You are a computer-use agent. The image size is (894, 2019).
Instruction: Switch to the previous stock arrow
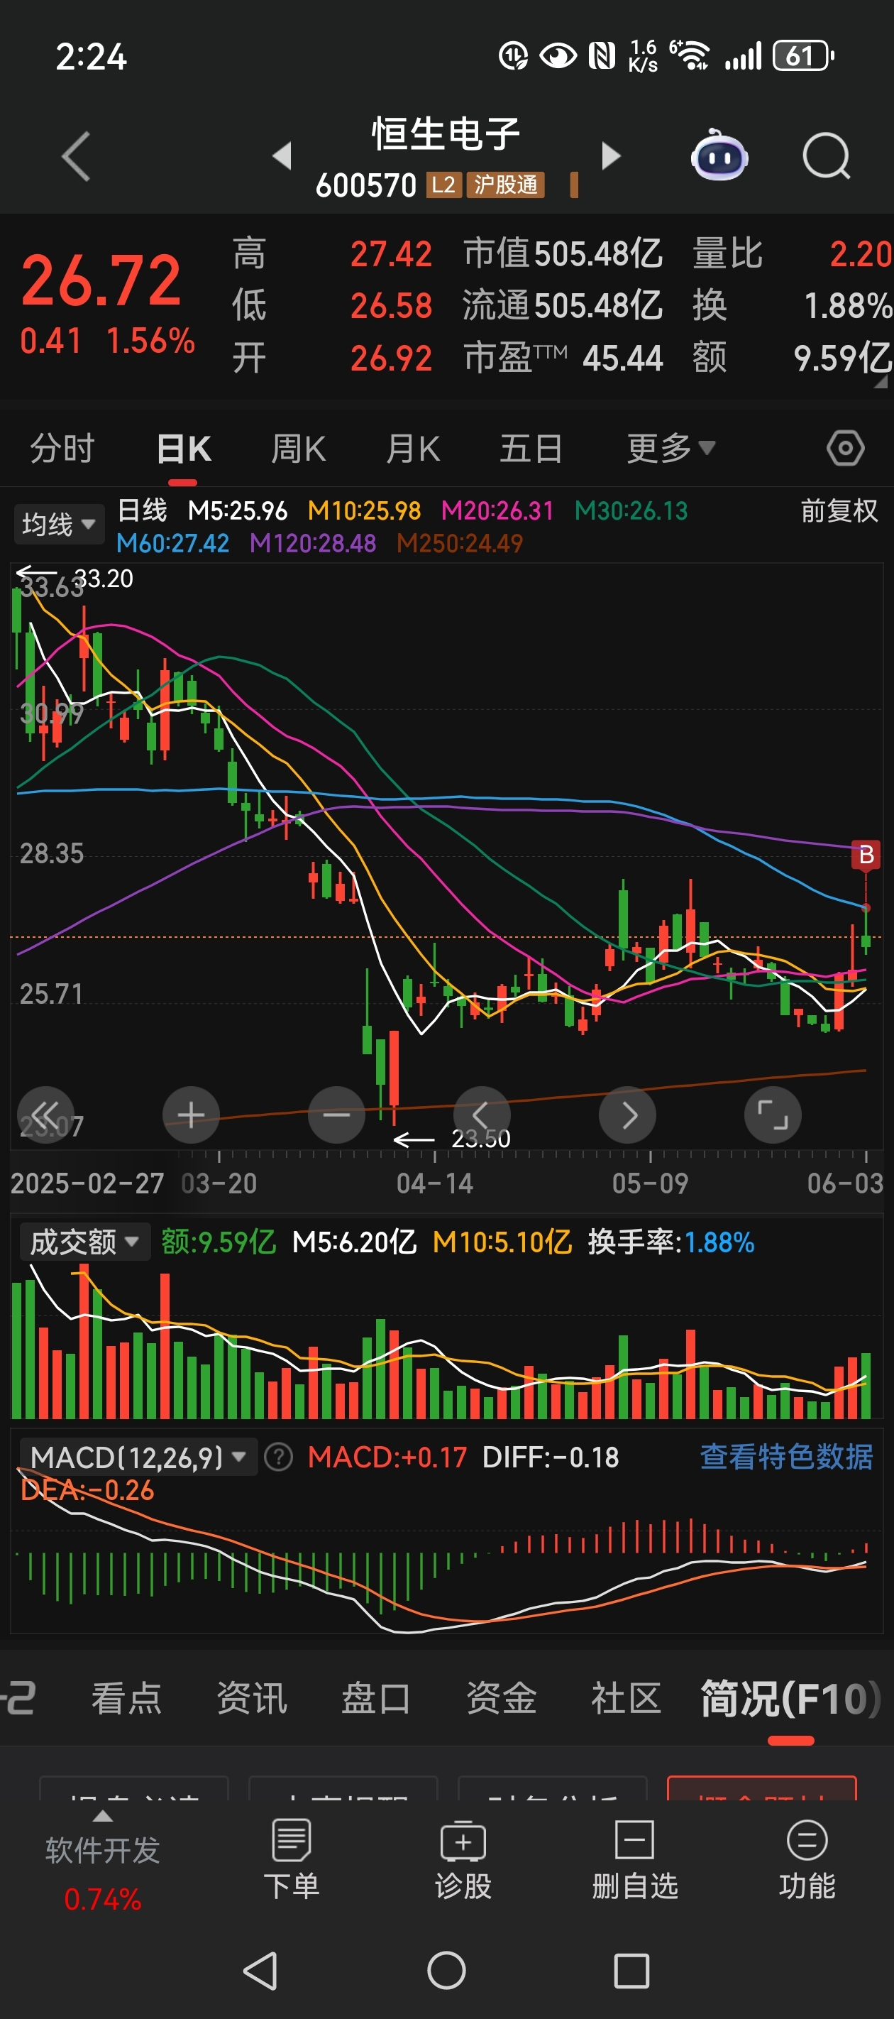(x=282, y=156)
